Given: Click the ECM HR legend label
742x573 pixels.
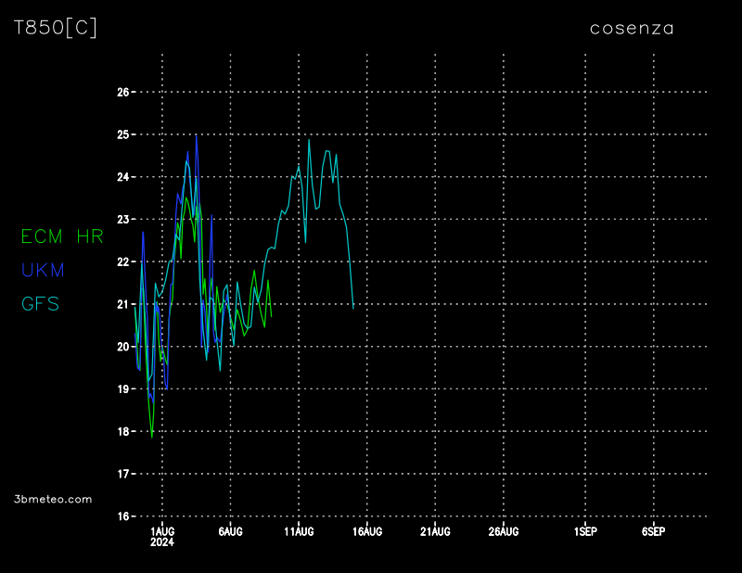Looking at the screenshot, I should coord(62,236).
